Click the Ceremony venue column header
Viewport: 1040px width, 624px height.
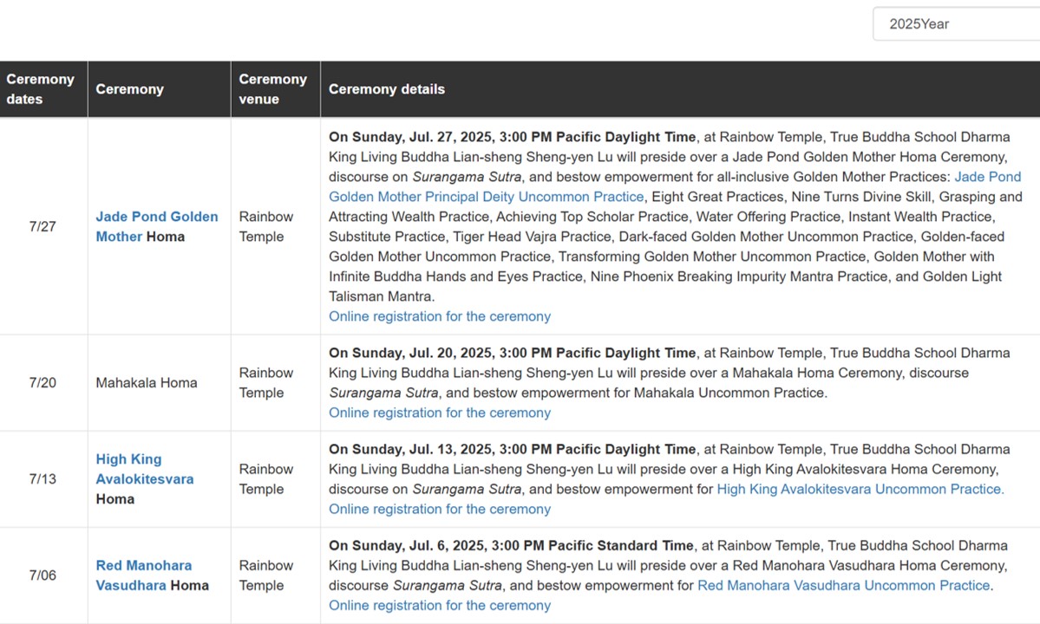point(275,89)
